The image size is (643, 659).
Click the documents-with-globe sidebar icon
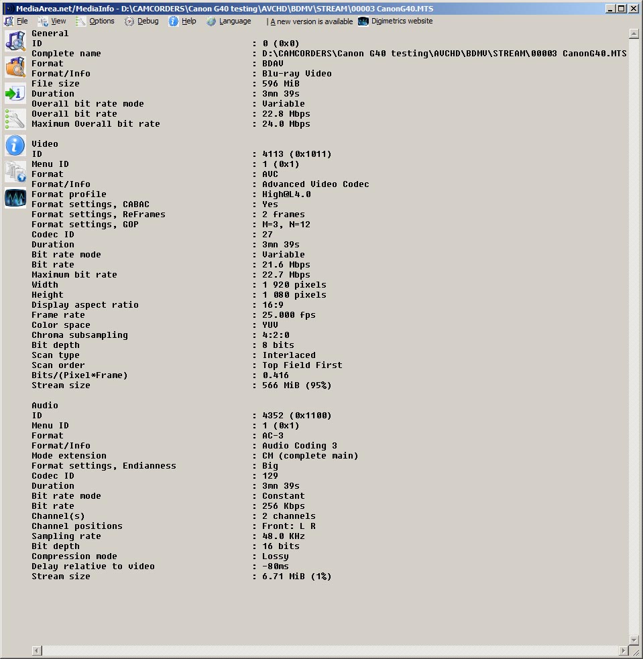(15, 172)
